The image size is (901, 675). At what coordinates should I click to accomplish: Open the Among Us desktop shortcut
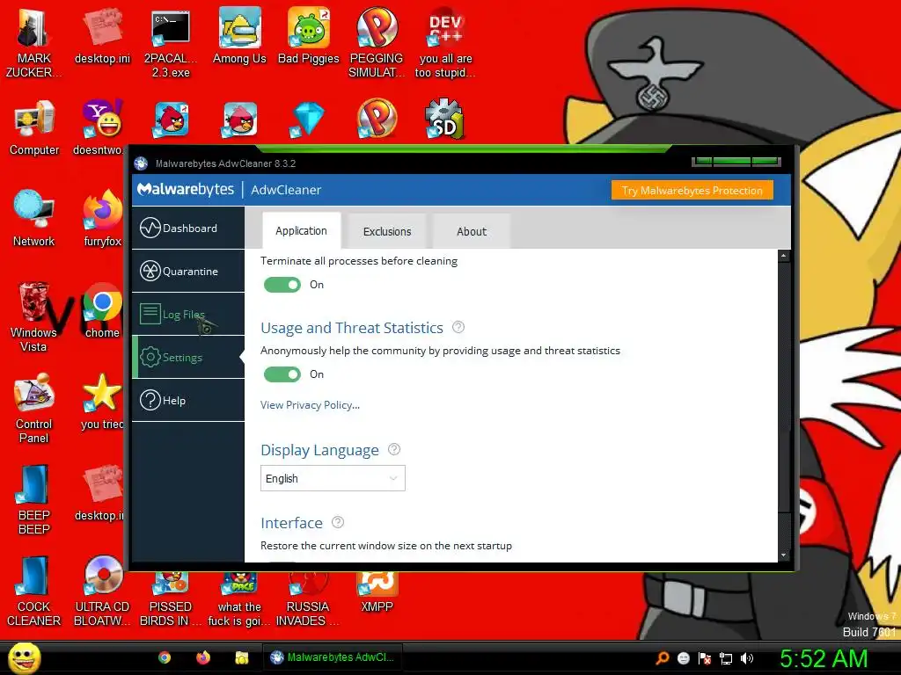point(239,36)
